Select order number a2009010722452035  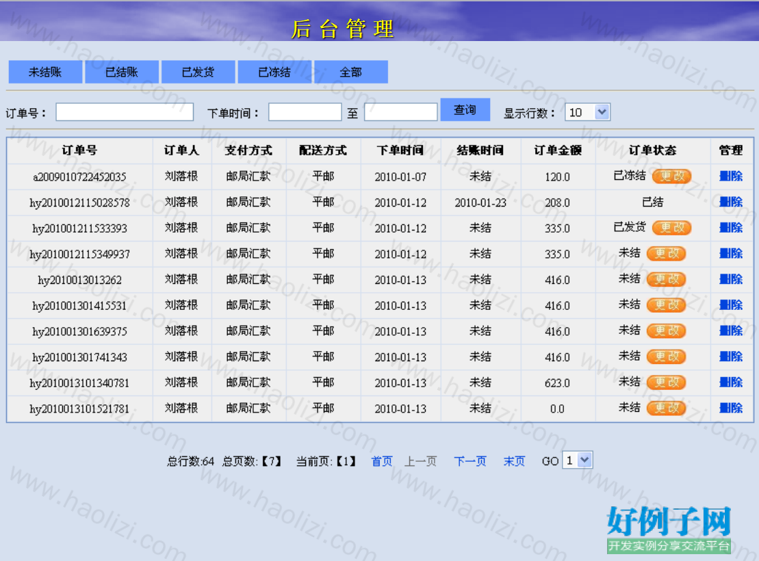(x=79, y=177)
